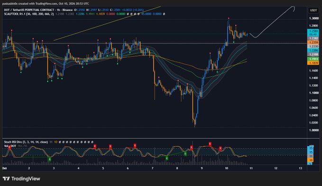This screenshot has width=322, height=186.
Task: Click the 1.0200 price axis label
Action: pyautogui.click(x=313, y=123)
